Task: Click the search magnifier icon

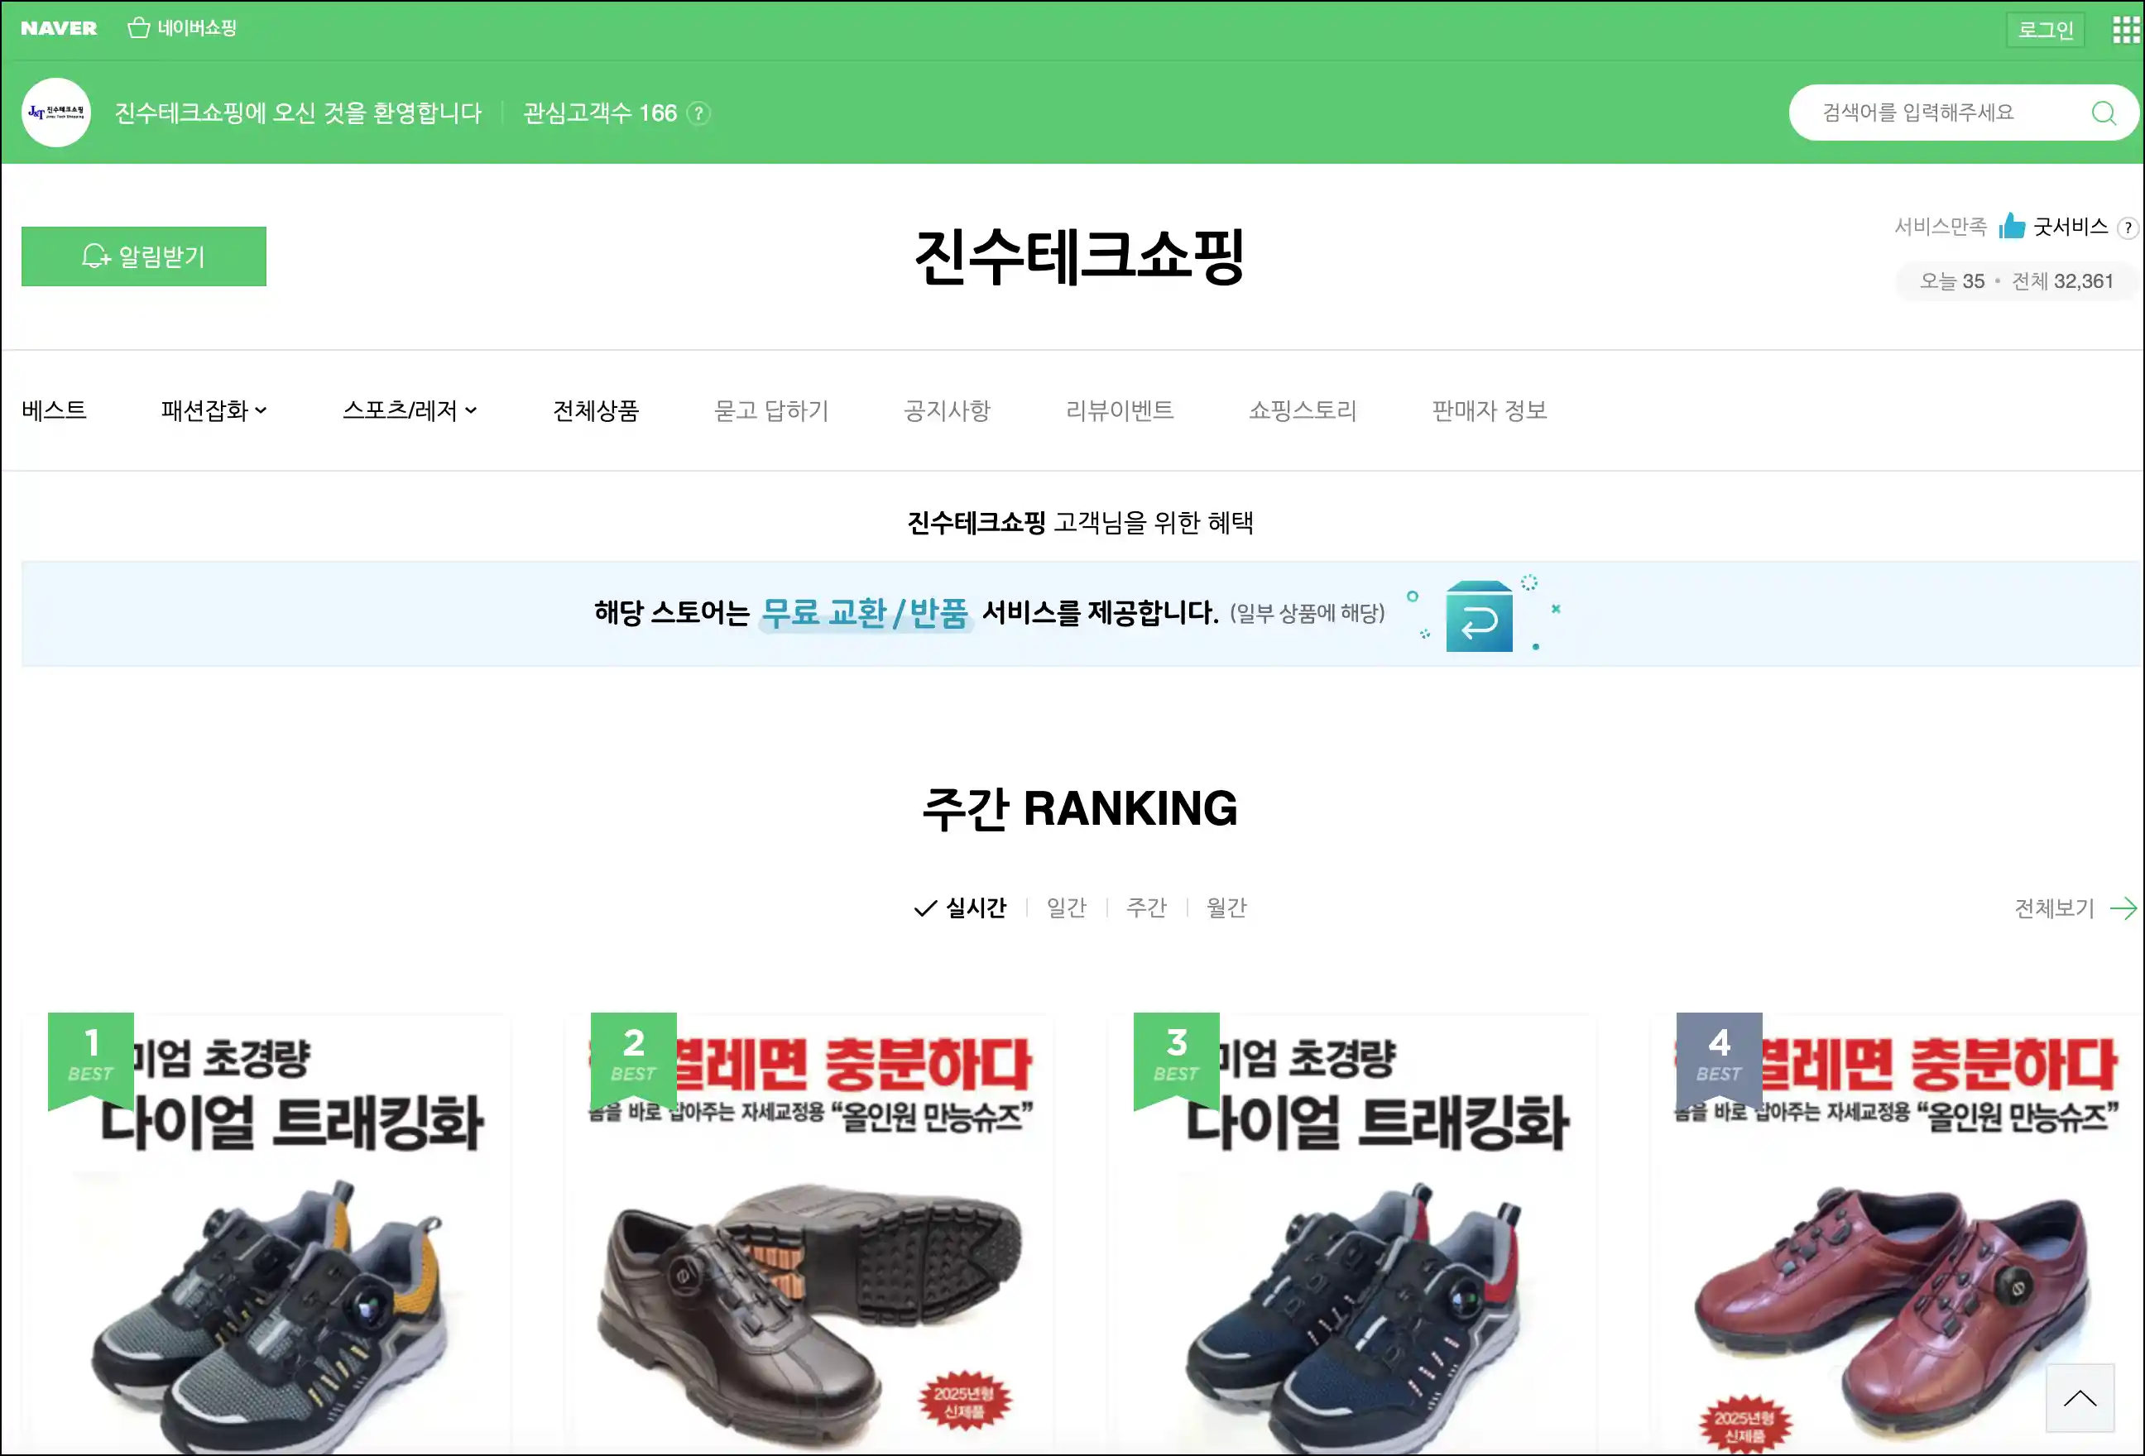Action: coord(2104,113)
